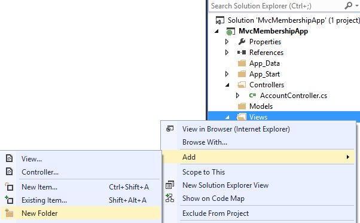This screenshot has width=360, height=223.
Task: Click the Views folder icon
Action: point(242,117)
